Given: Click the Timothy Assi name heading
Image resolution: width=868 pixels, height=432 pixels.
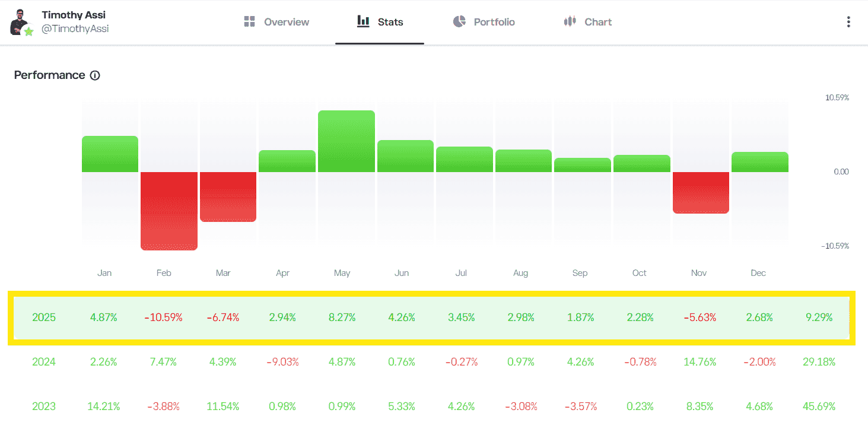Looking at the screenshot, I should tap(74, 14).
